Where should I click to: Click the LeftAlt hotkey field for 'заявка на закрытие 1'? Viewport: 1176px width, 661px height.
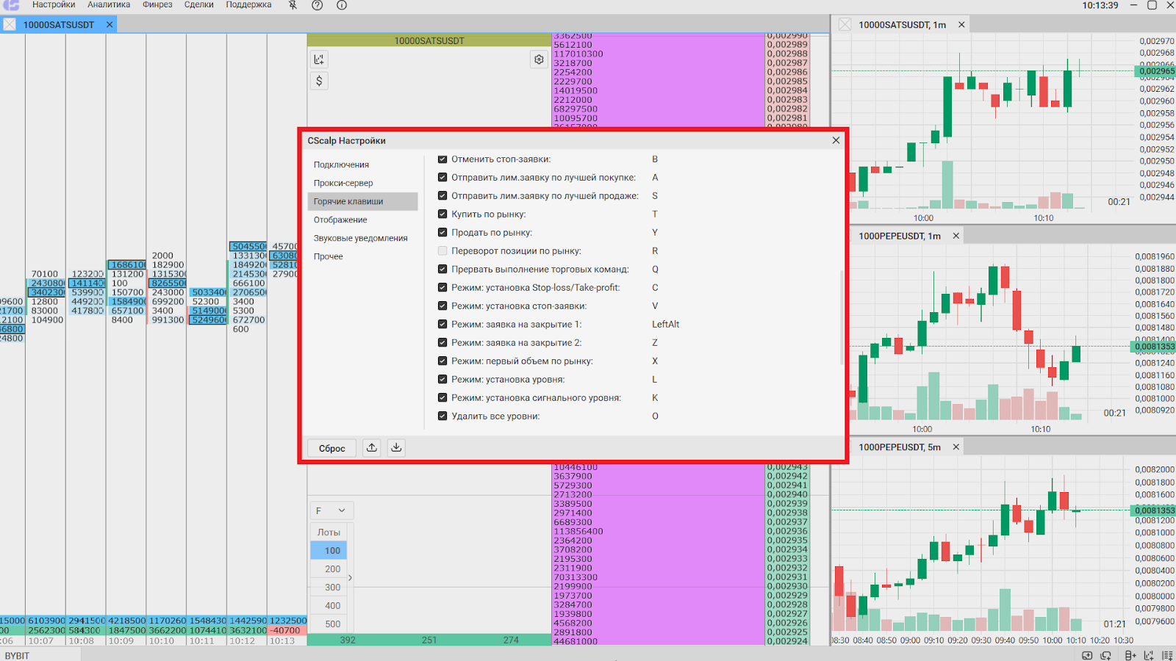click(x=666, y=325)
